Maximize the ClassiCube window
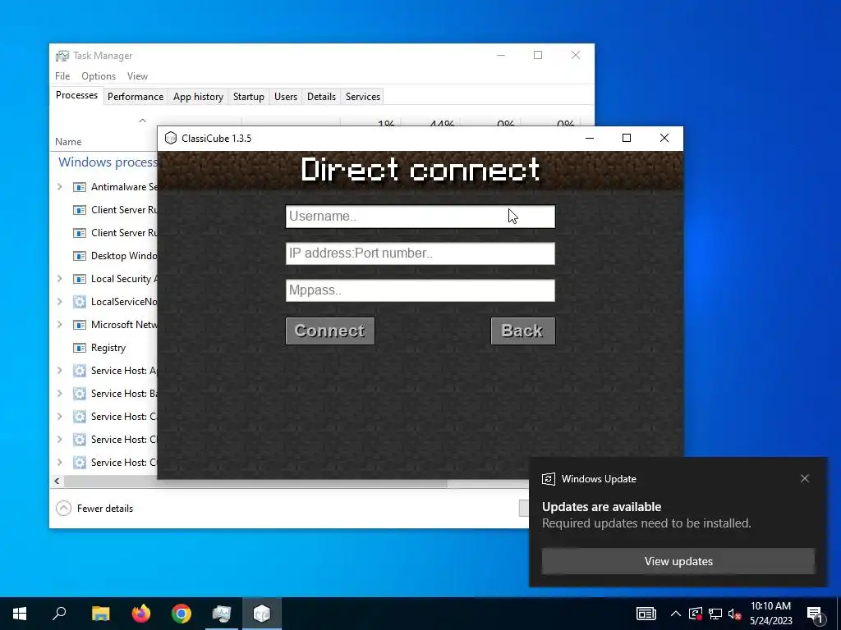Image resolution: width=841 pixels, height=630 pixels. [x=627, y=138]
